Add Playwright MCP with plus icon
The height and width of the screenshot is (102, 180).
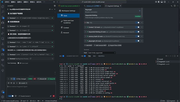140,11
